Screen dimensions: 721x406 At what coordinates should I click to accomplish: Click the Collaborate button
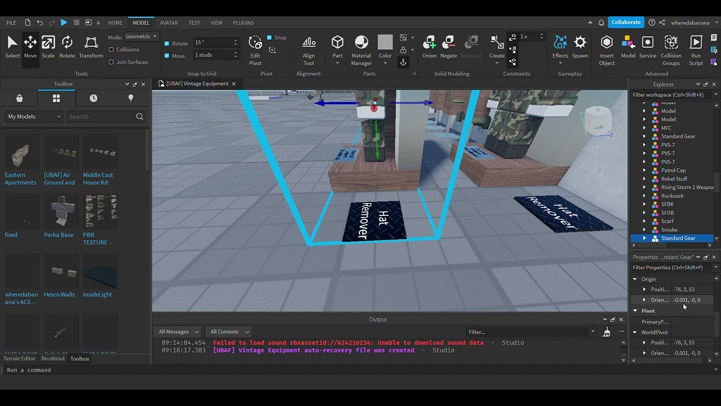(626, 22)
